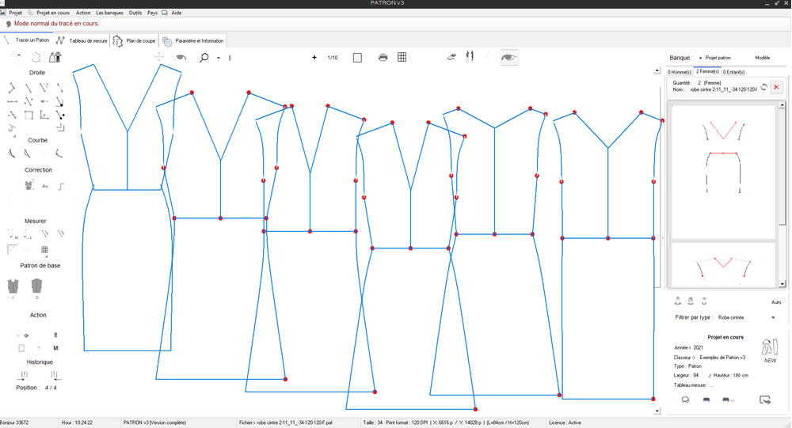
Task: Click the grid display icon
Action: point(402,58)
